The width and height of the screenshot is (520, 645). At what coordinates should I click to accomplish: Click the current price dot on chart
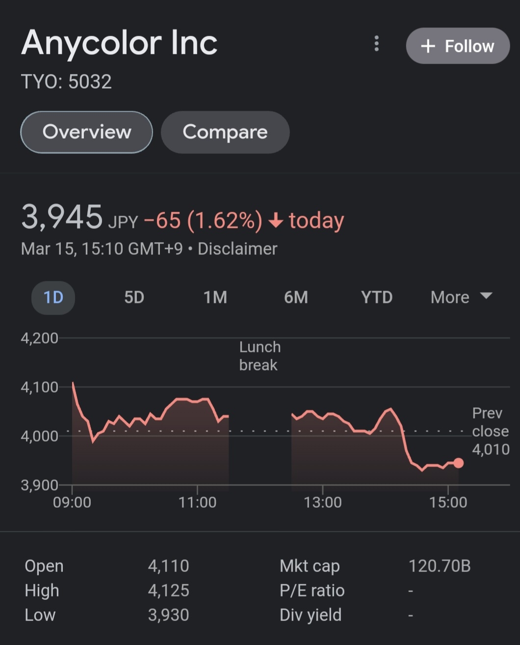(x=458, y=463)
